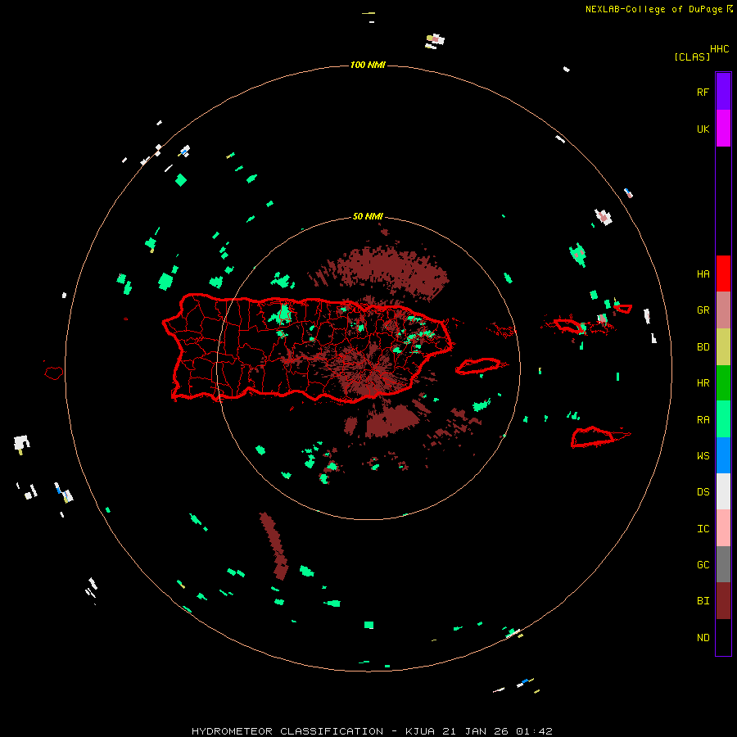Click the UK legend label
This screenshot has width=737, height=737.
click(x=703, y=129)
